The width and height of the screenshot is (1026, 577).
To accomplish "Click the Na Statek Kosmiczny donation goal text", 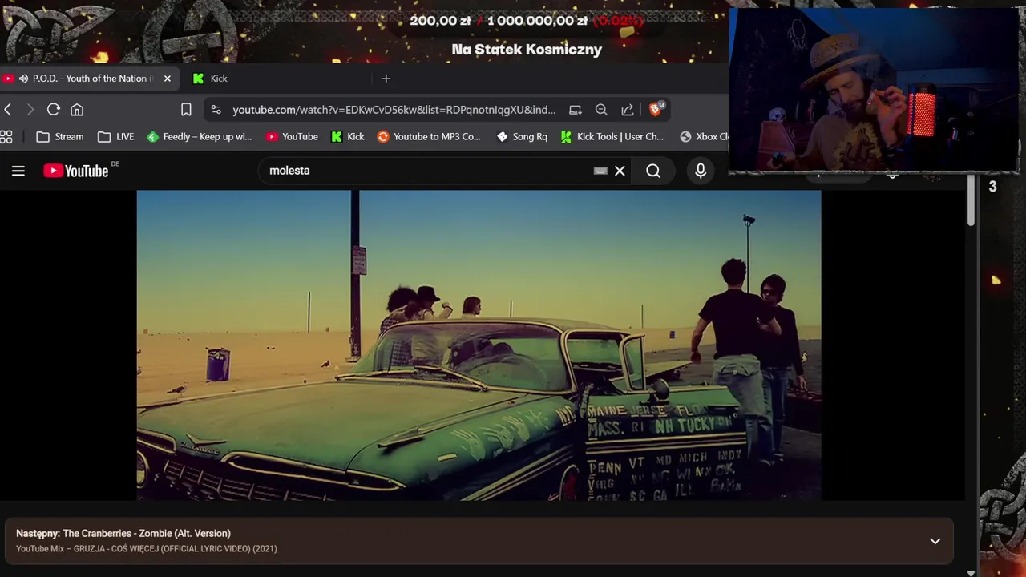I will click(x=527, y=50).
